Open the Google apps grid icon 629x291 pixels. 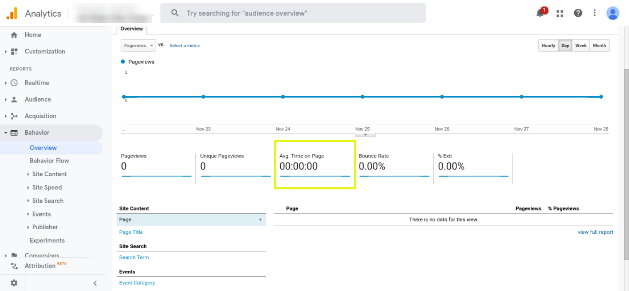click(560, 13)
